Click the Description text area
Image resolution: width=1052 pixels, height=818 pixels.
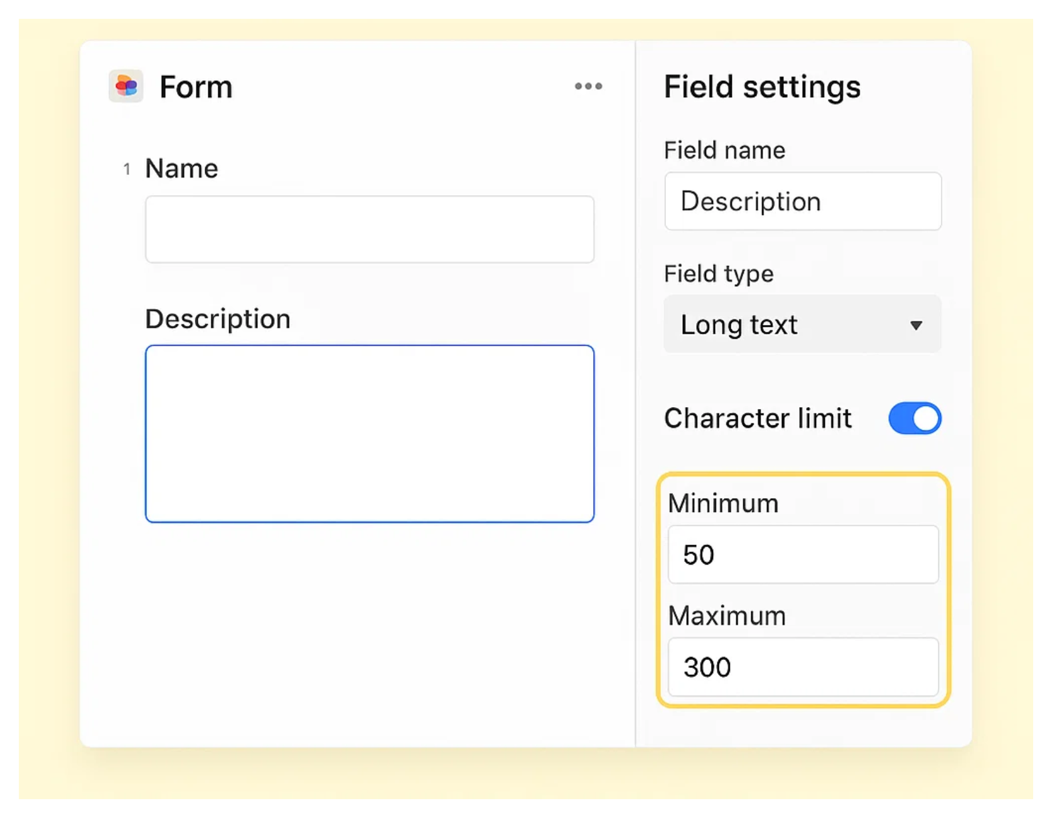[x=369, y=433]
